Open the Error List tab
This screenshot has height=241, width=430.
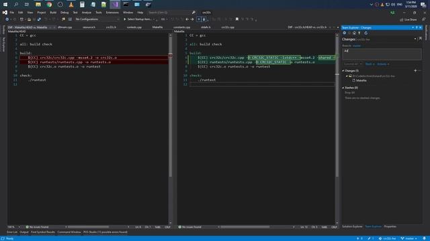pyautogui.click(x=12, y=232)
